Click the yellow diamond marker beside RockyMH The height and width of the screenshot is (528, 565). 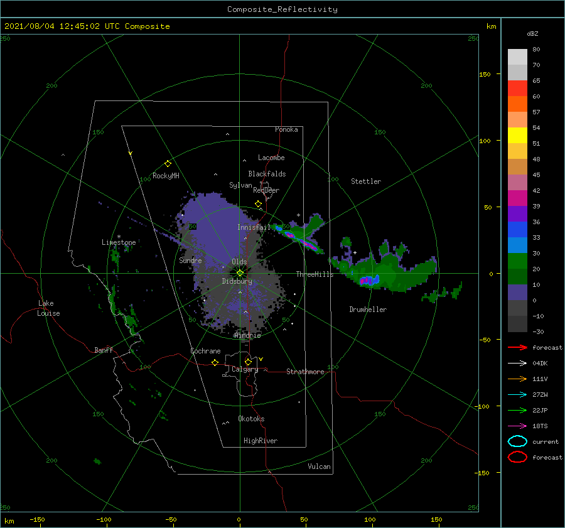(168, 164)
